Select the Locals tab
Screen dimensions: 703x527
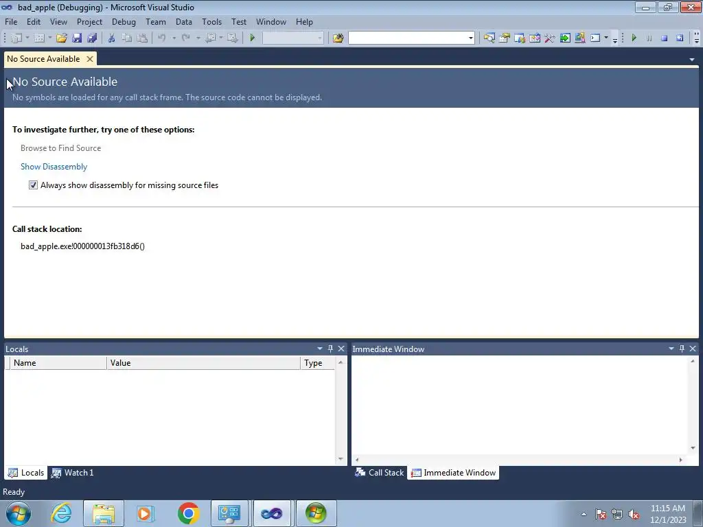26,473
